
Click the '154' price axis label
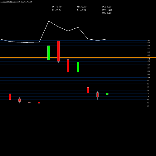coord(149,46)
